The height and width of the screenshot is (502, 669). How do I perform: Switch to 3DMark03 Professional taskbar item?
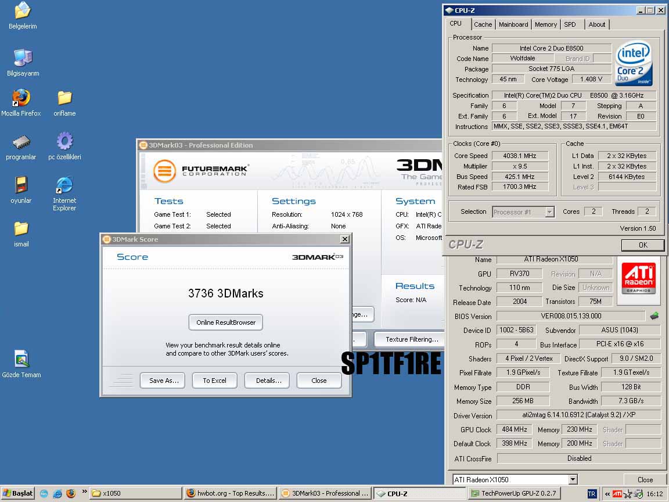point(326,493)
